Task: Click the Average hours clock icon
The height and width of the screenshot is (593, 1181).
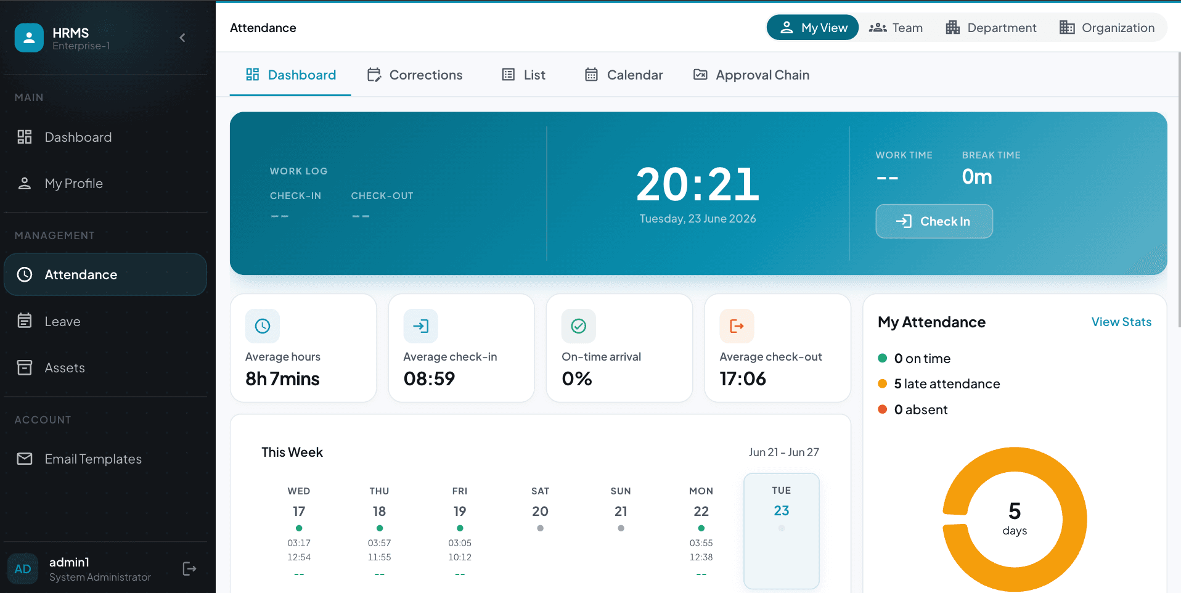Action: 263,326
